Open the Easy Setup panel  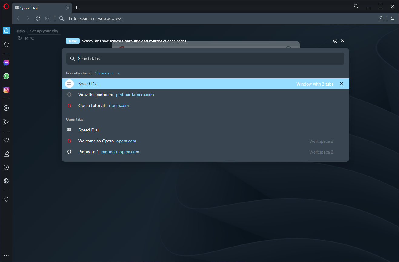pyautogui.click(x=392, y=18)
